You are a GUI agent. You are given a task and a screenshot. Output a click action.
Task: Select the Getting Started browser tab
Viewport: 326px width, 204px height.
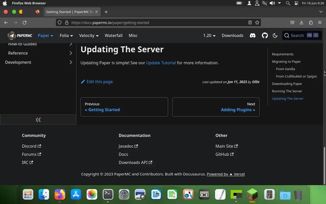pos(72,12)
